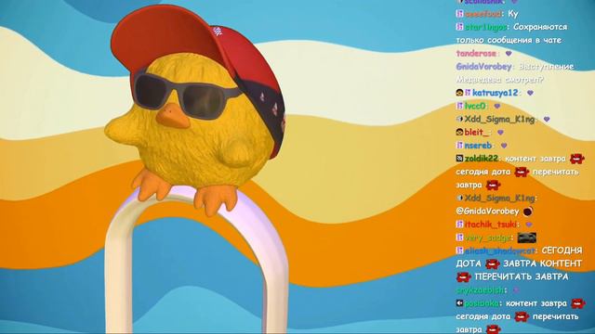Open lvcc0 username in chat
The image size is (595, 334).
tap(475, 106)
